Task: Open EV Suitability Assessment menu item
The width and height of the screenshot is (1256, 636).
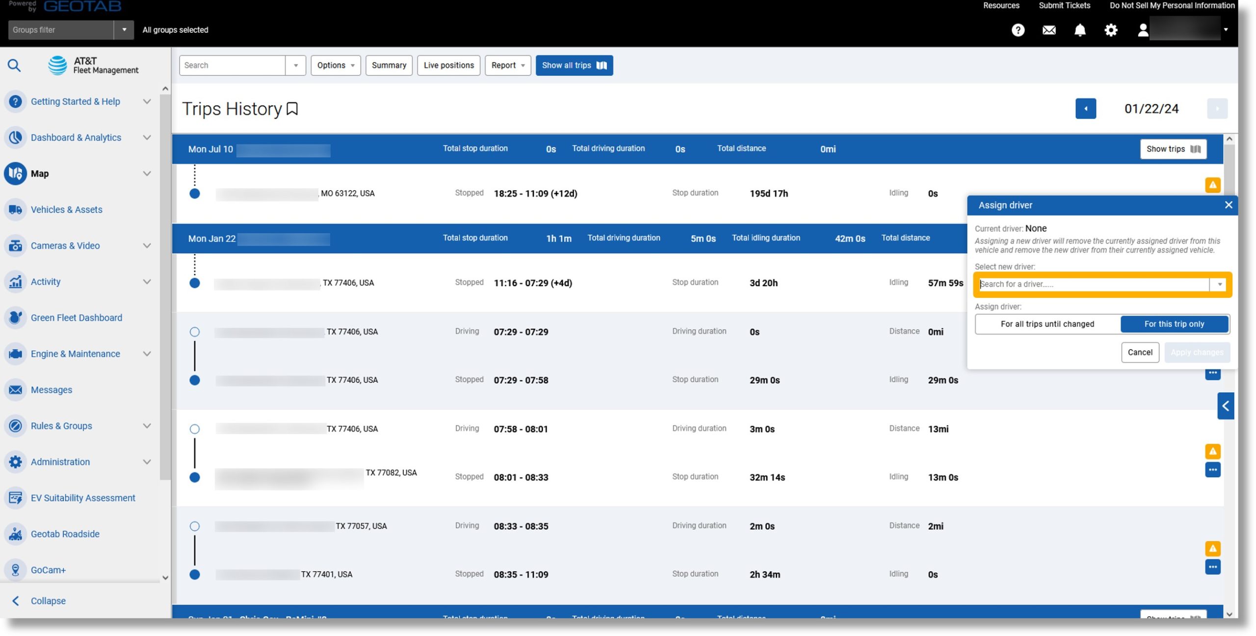Action: [83, 498]
